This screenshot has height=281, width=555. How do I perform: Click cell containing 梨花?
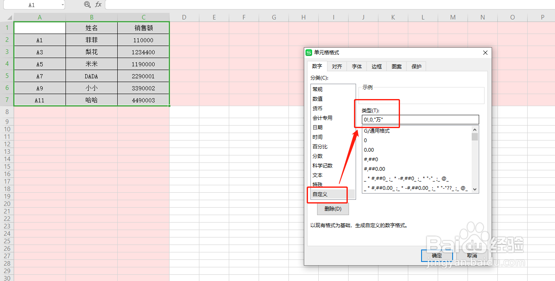[x=92, y=52]
